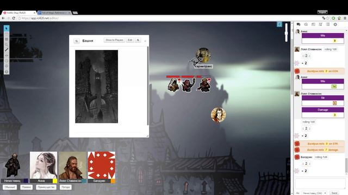Click the 'rolling 1d4' text from Балдуин
Image resolution: width=348 pixels, height=195 pixels.
pos(321,157)
